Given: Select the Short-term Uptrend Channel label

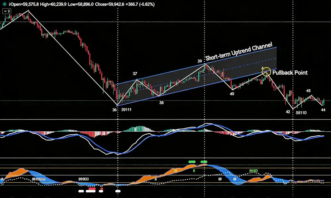Looking at the screenshot, I should [x=239, y=51].
